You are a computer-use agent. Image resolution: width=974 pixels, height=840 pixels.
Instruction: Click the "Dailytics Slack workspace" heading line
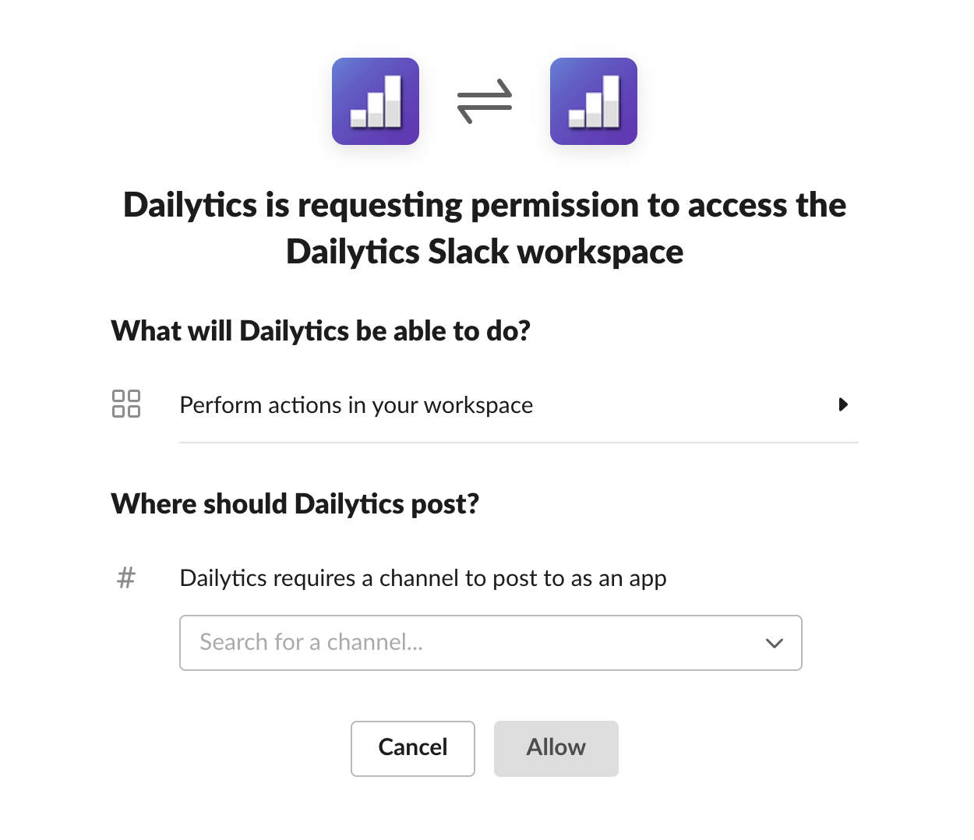(x=485, y=252)
